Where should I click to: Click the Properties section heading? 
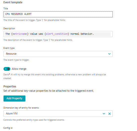(x=10, y=86)
